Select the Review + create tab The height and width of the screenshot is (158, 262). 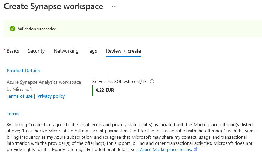click(123, 51)
